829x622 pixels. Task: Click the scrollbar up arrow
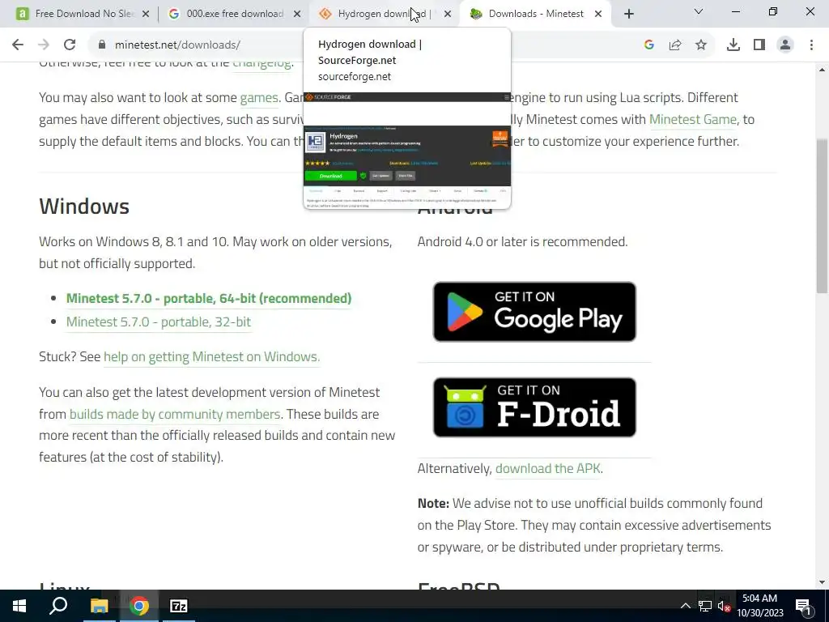coord(823,70)
